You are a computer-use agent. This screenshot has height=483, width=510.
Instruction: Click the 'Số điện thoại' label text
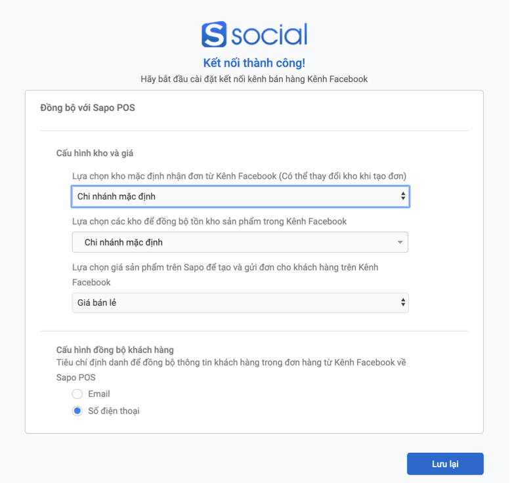[x=114, y=411]
